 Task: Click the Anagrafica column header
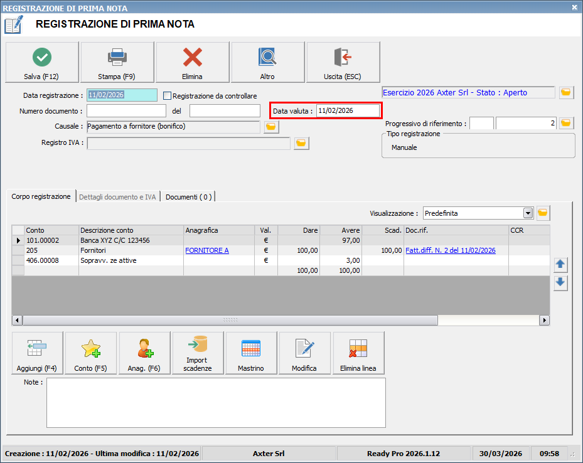tap(220, 230)
